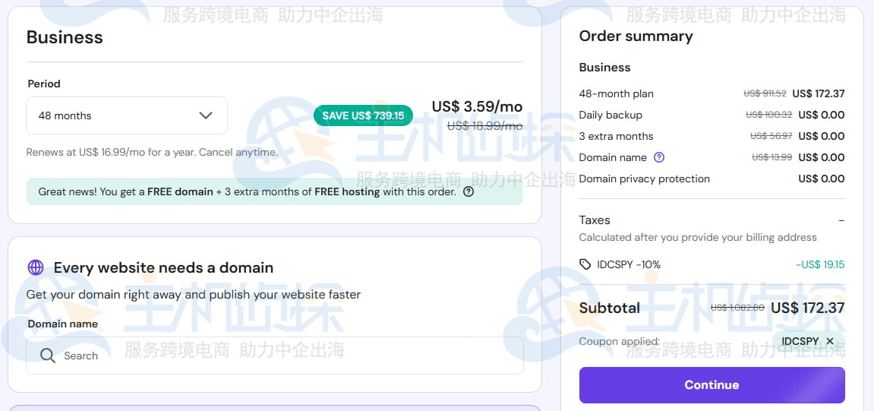Click the Subtotal price US$ 172.37
Screen dimensions: 874x411
(807, 308)
